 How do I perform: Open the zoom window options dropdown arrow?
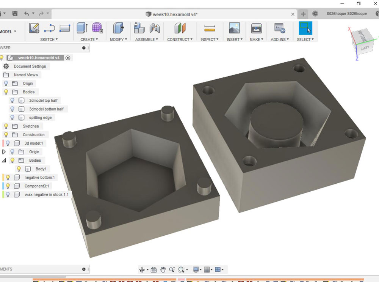(187, 269)
